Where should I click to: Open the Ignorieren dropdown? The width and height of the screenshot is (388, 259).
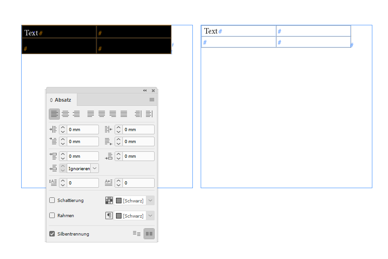(x=94, y=168)
